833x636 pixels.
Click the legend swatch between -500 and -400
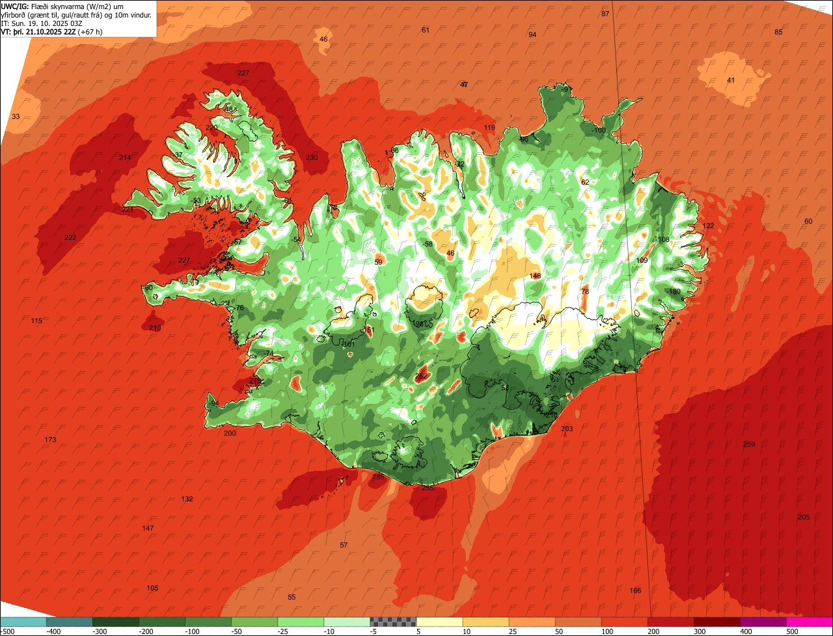[x=23, y=622]
